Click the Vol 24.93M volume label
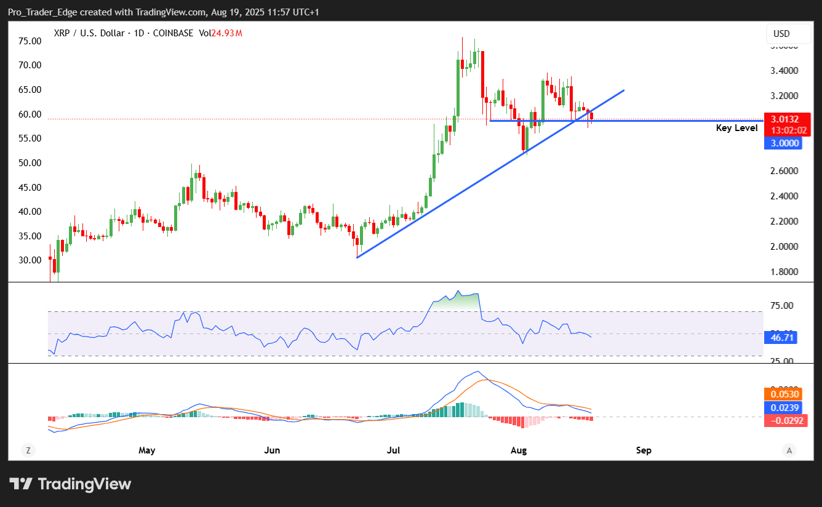Screen dimensions: 822x507 (x=220, y=33)
